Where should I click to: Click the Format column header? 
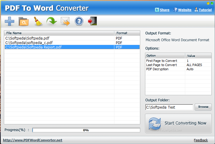(x=127, y=33)
